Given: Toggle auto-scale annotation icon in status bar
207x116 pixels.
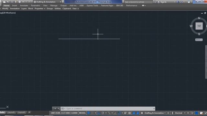Looking at the screenshot, I should (138, 113).
